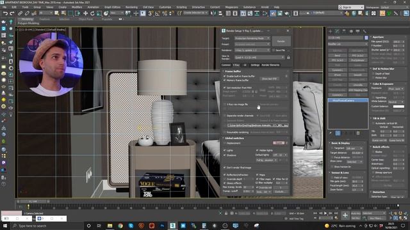Toggle Glossy effects checkbox
The height and width of the screenshot is (230, 410).
point(225,183)
